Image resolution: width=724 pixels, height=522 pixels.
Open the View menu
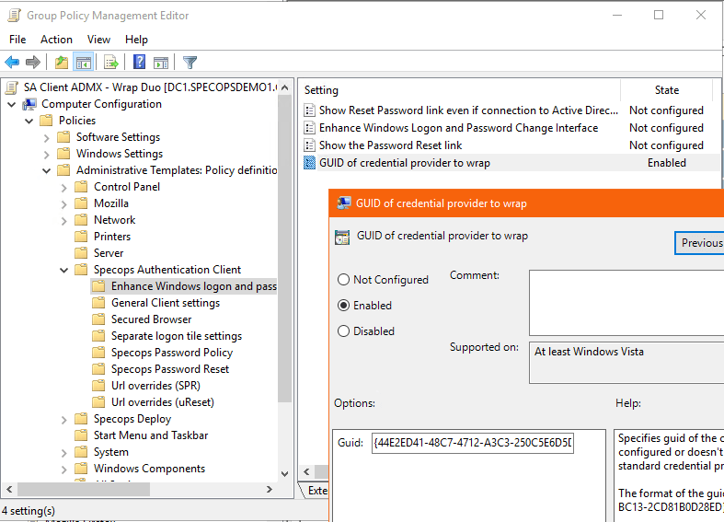coord(98,40)
